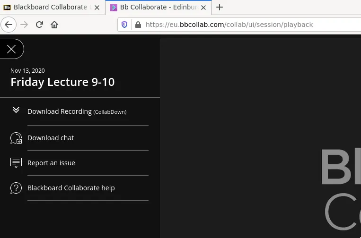Click the Report an issue icon
361x238 pixels.
pos(16,162)
